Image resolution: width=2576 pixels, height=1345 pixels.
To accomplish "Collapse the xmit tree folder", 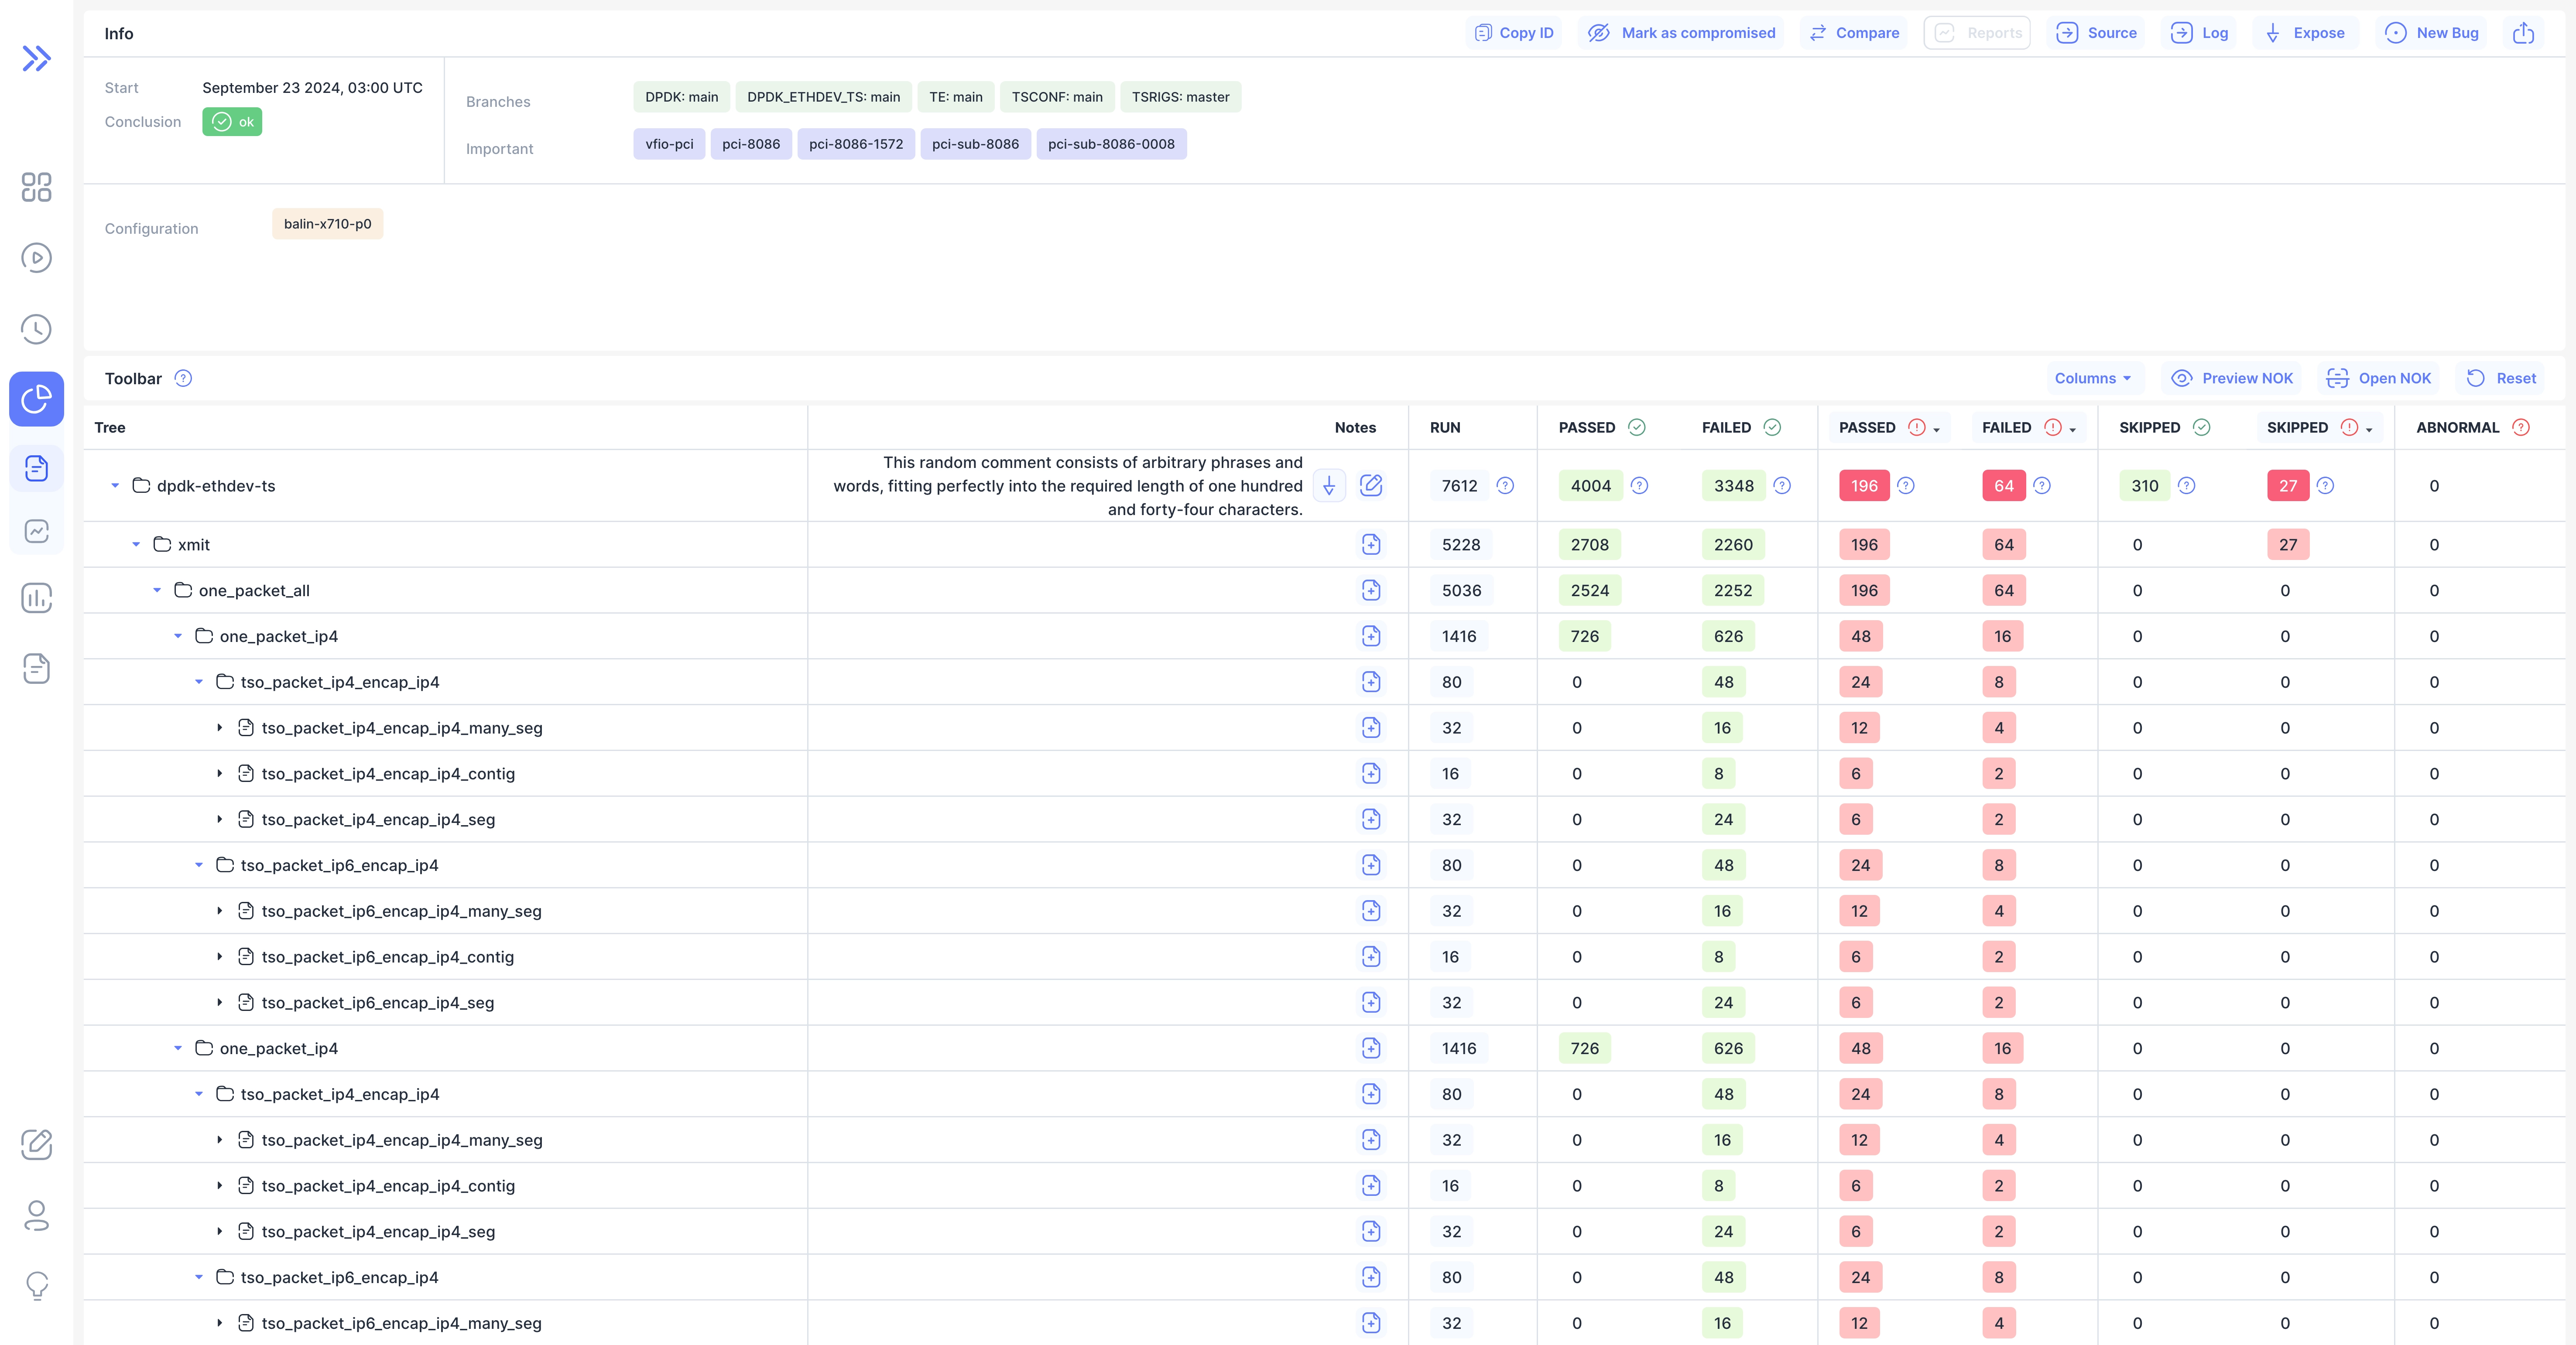I will pos(136,545).
